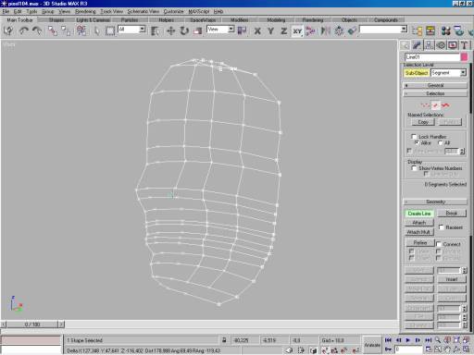Click the Break button
474x355 pixels.
[x=452, y=213]
